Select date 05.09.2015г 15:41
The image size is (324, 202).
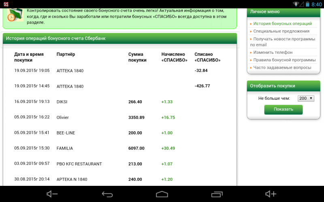32,133
